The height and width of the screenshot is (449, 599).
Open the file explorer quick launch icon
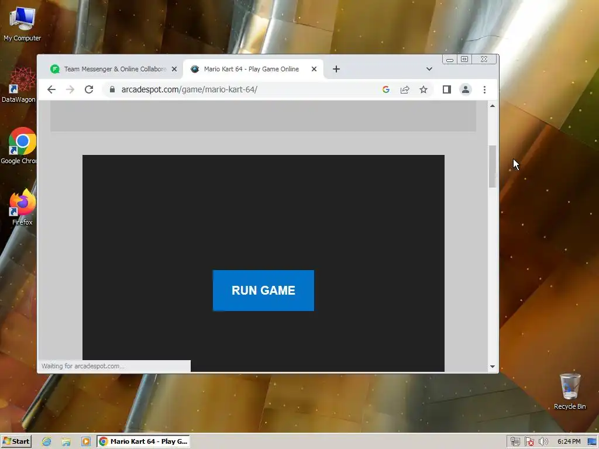click(66, 441)
